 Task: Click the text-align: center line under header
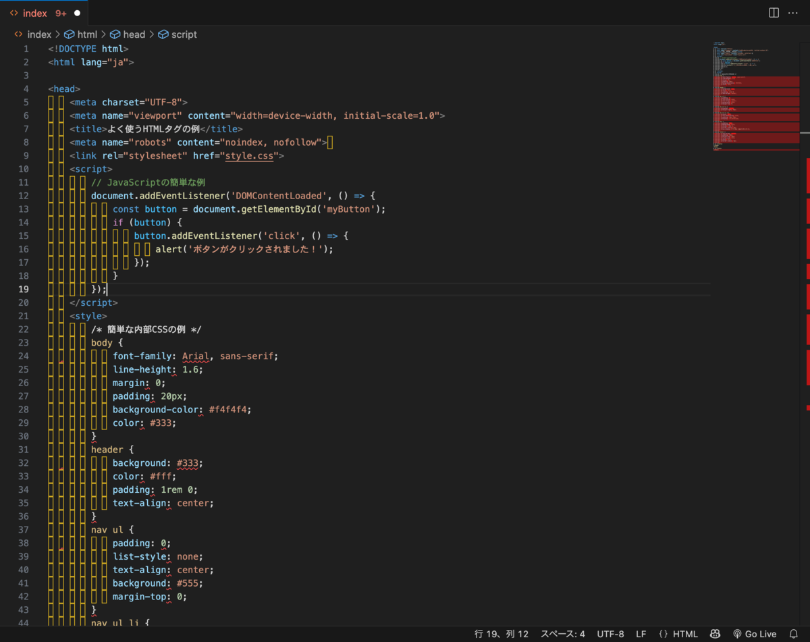pos(163,504)
